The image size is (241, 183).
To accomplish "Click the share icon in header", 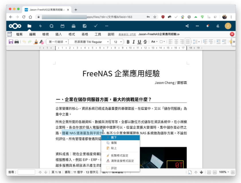I will [187, 26].
